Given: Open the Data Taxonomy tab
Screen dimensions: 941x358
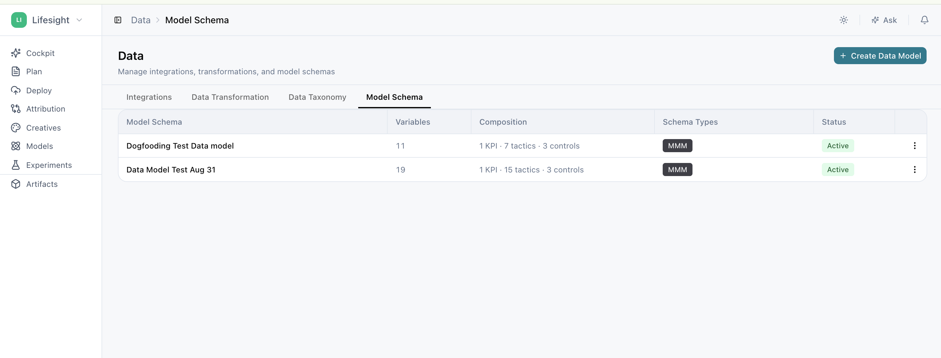Looking at the screenshot, I should (x=317, y=97).
